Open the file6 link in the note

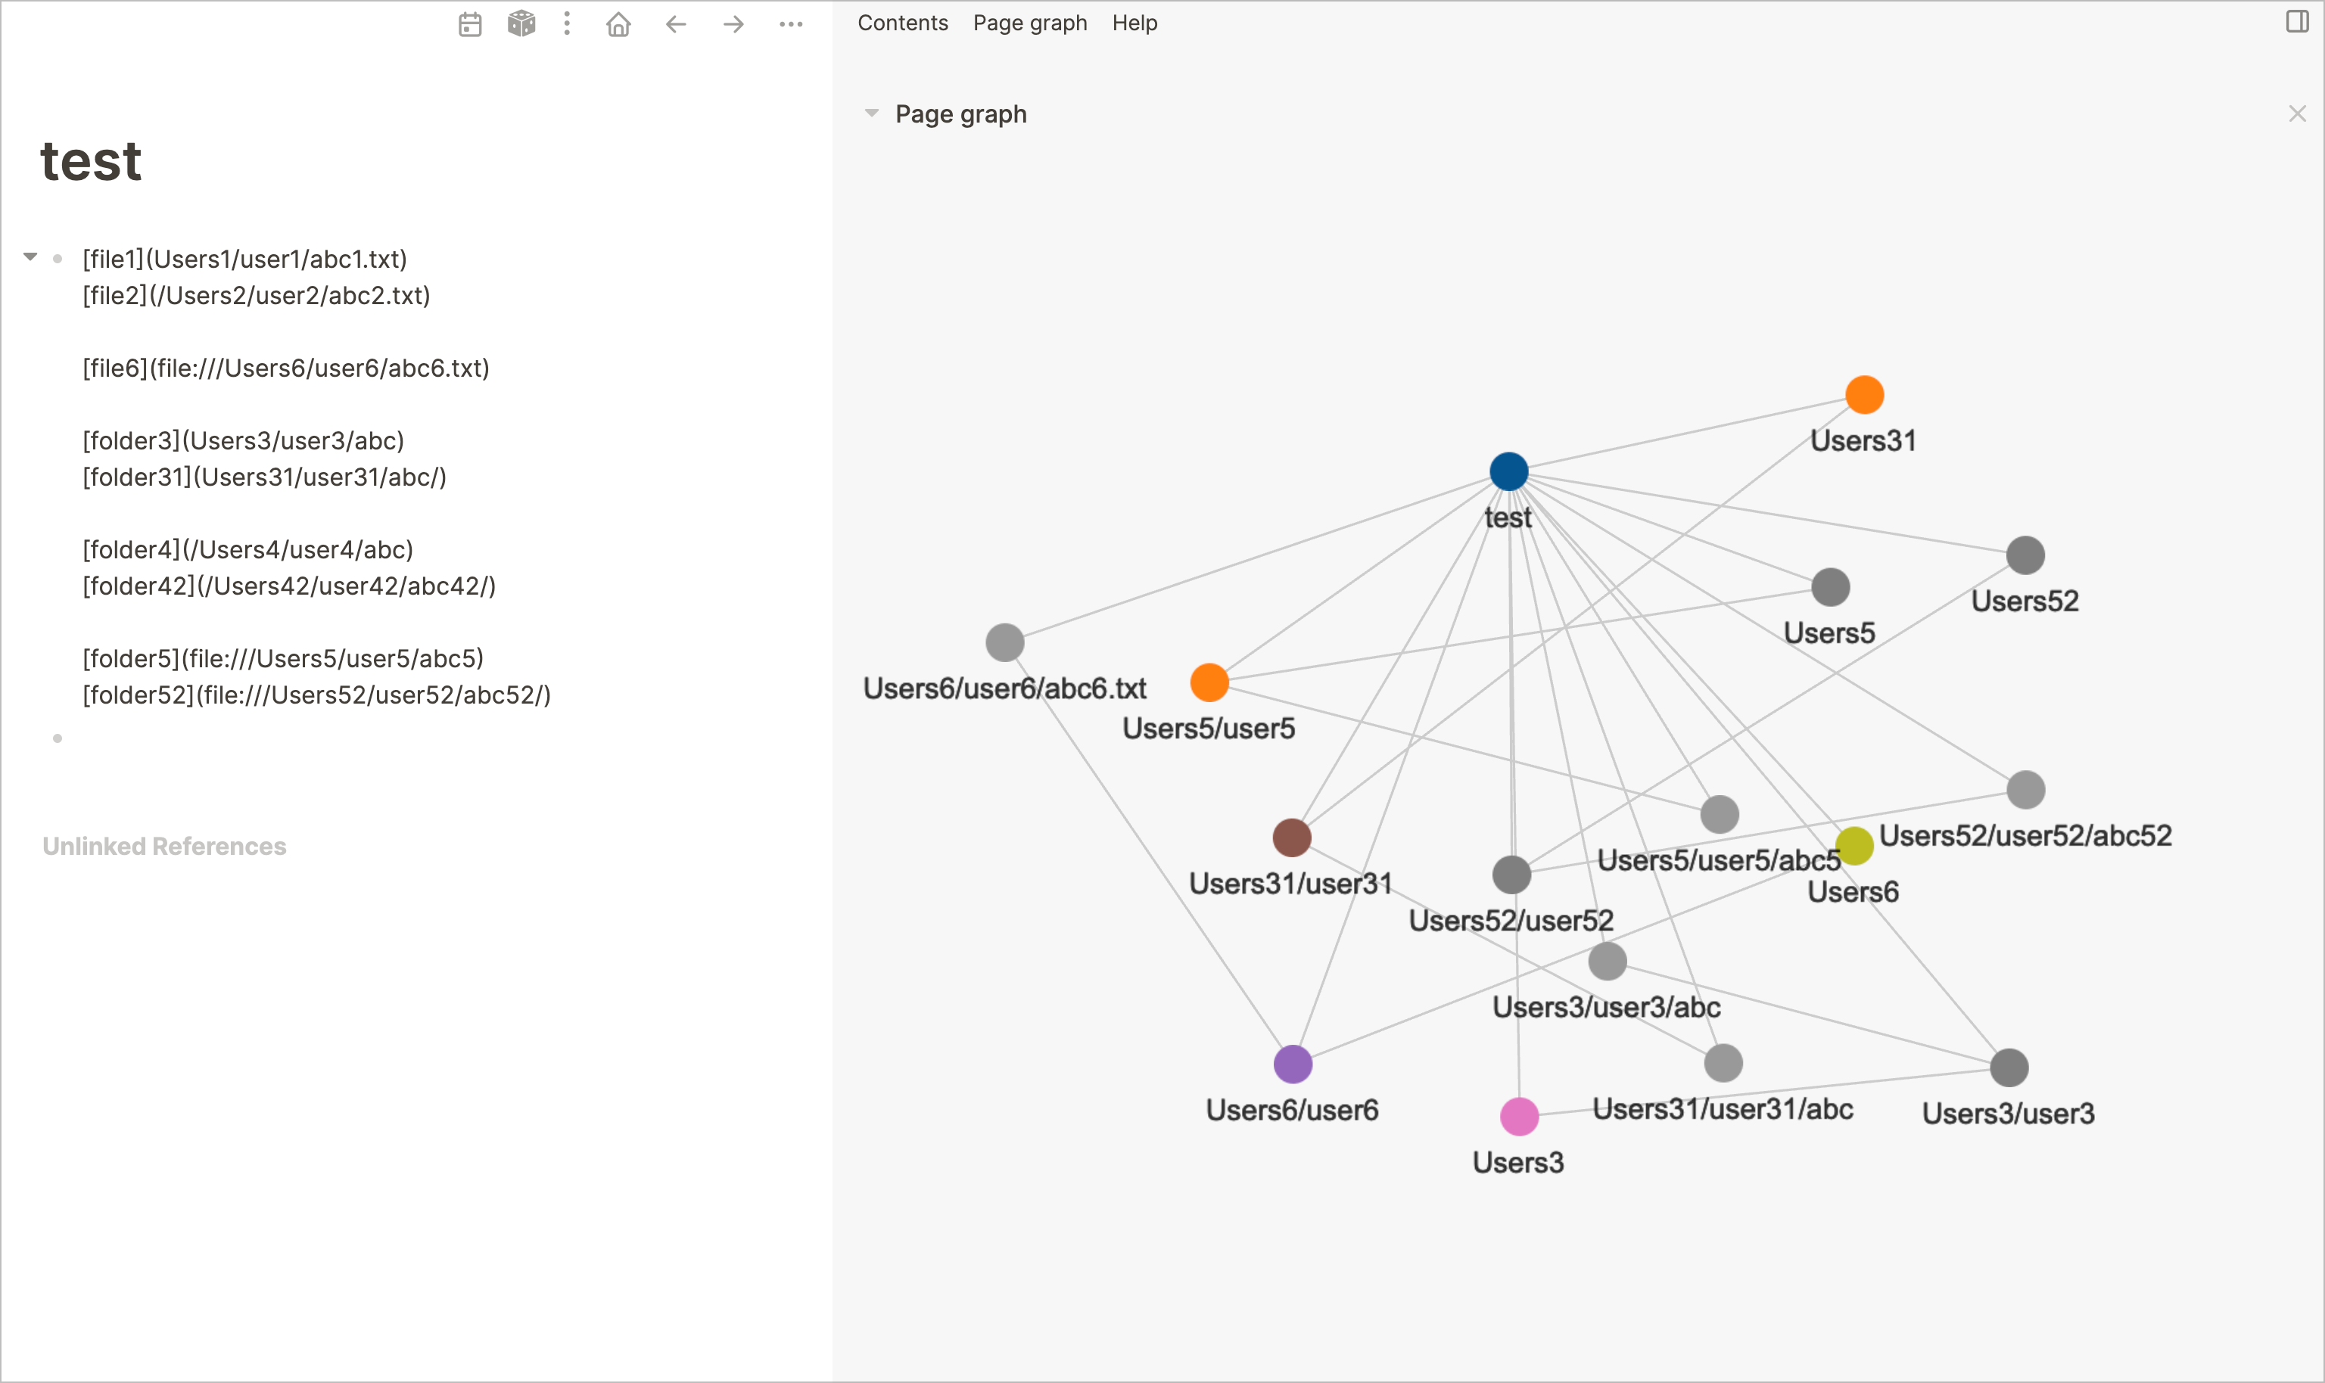pyautogui.click(x=285, y=367)
